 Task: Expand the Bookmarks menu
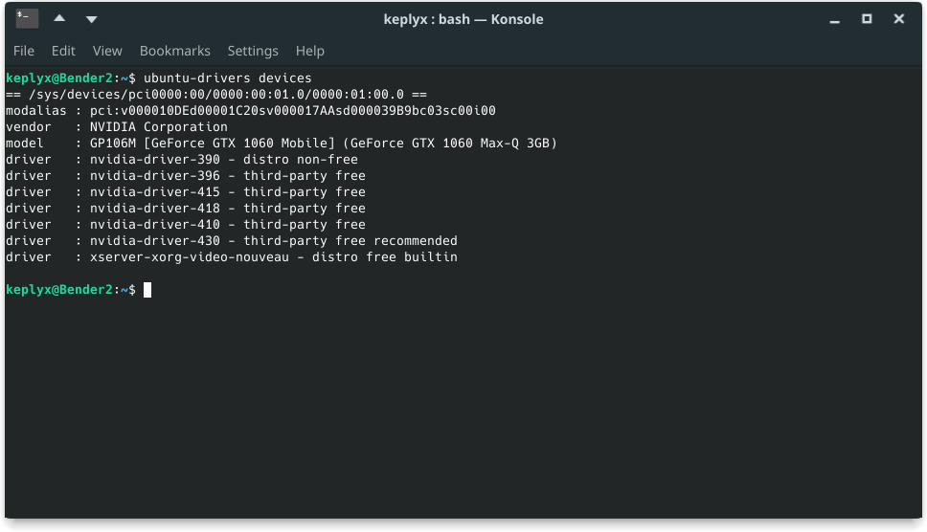click(174, 51)
